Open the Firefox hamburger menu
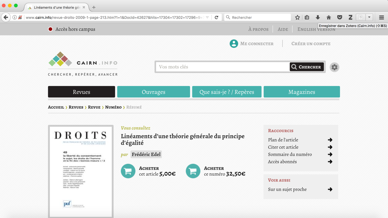This screenshot has width=388, height=218. pos(381,17)
